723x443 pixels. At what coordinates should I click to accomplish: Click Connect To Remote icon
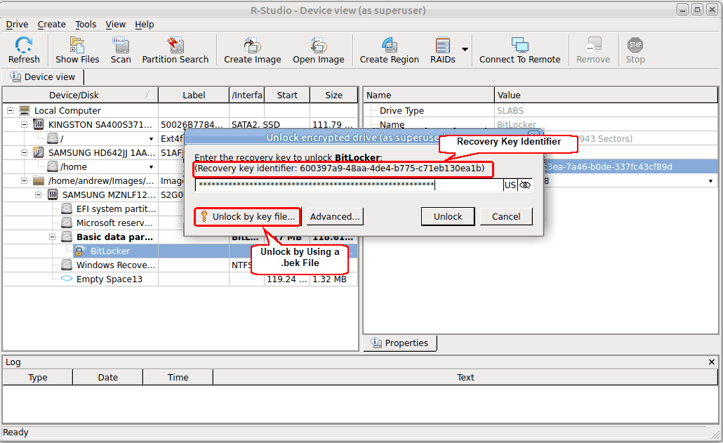(x=519, y=46)
